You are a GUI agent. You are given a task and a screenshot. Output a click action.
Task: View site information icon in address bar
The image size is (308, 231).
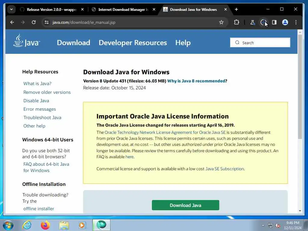pos(47,22)
